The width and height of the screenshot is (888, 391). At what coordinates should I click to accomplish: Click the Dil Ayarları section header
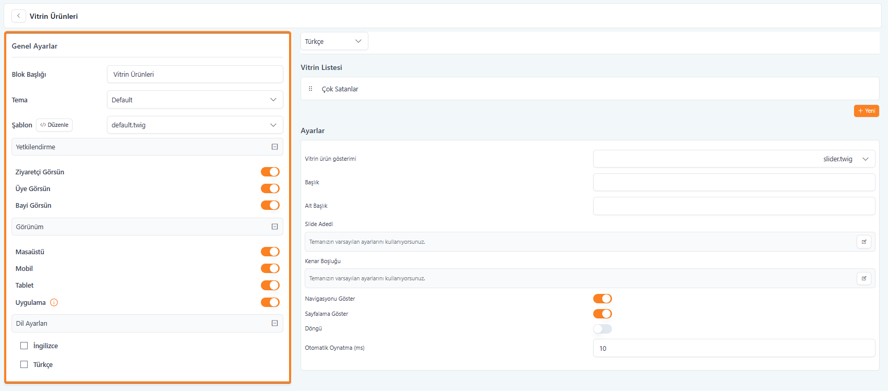coord(147,323)
